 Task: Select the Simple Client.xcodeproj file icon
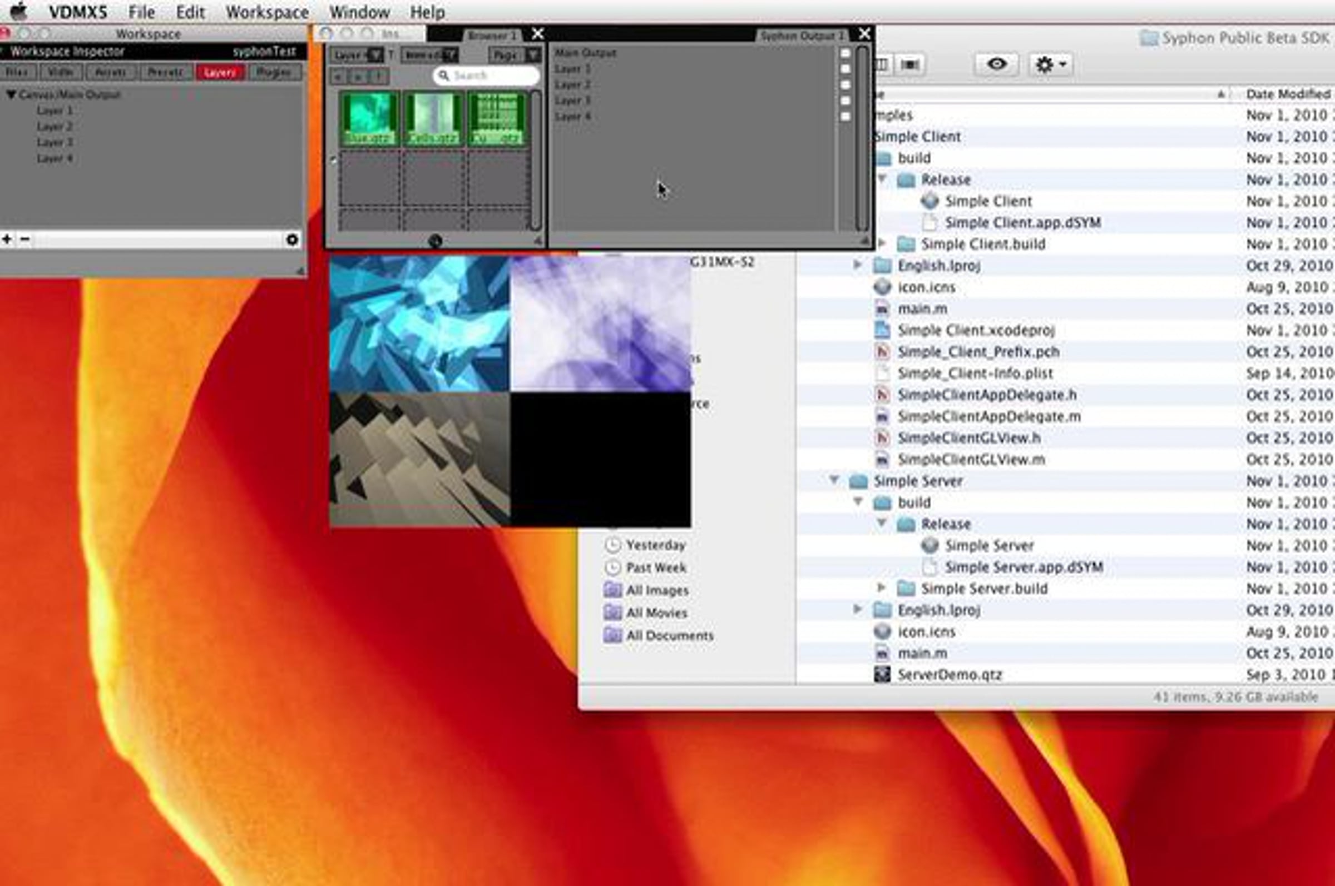tap(882, 330)
